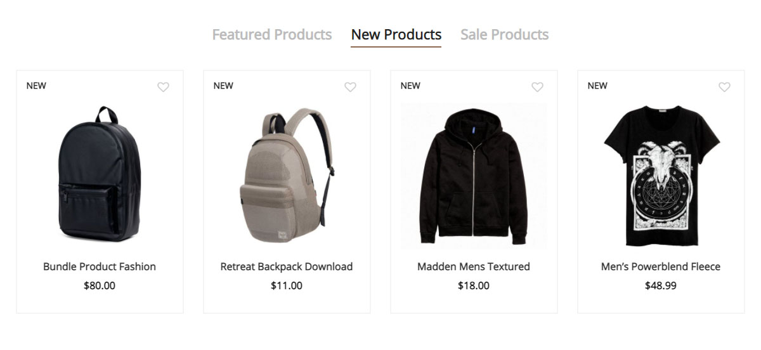Viewport: 761px width, 350px height.
Task: Select the New Products tab
Action: click(x=396, y=34)
